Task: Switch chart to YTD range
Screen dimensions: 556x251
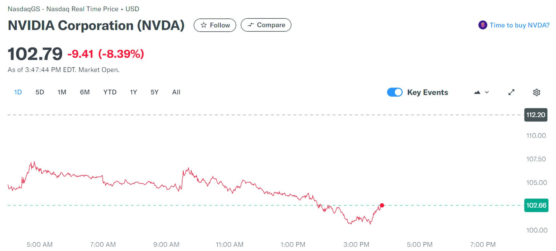Action: click(110, 92)
